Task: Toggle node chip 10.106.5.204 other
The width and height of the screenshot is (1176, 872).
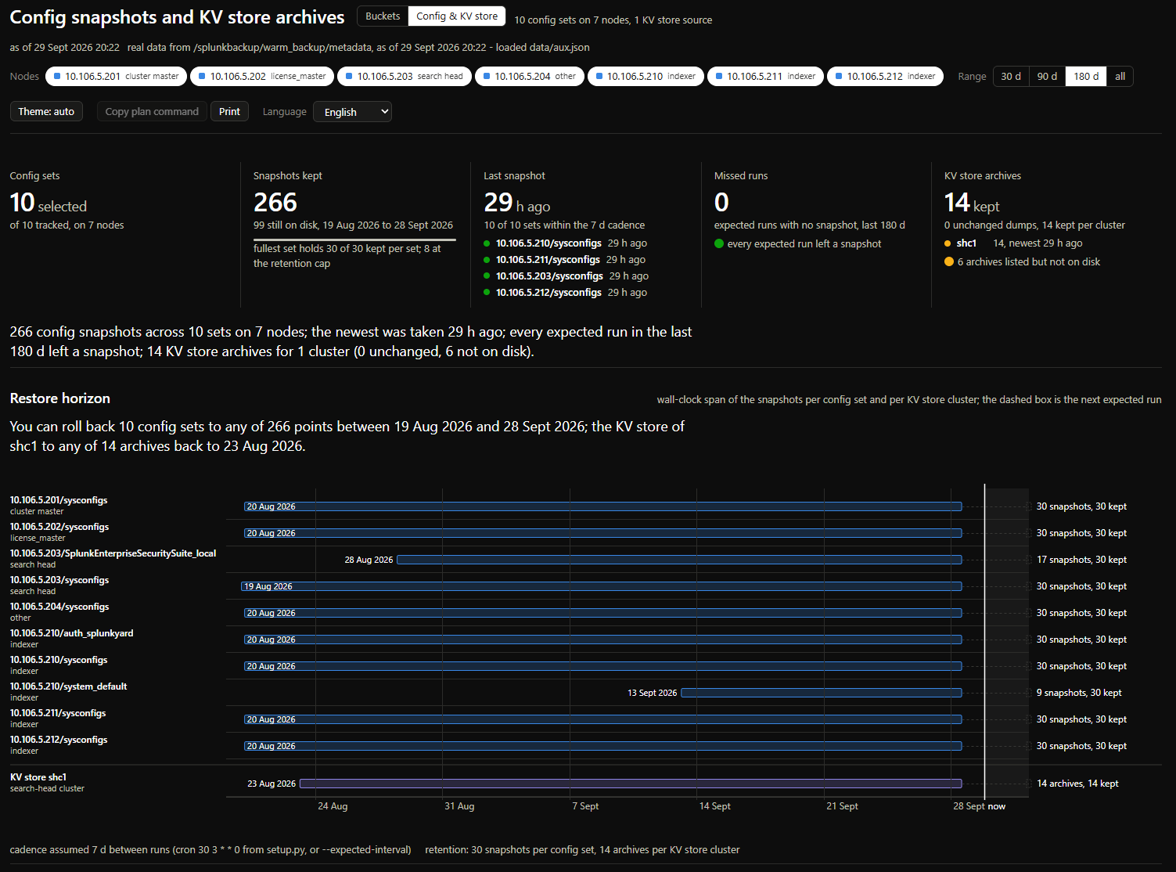Action: coord(530,76)
